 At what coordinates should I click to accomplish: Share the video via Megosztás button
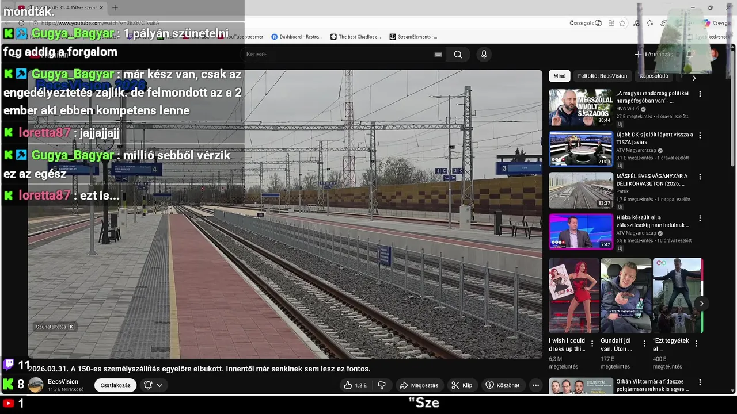[419, 385]
